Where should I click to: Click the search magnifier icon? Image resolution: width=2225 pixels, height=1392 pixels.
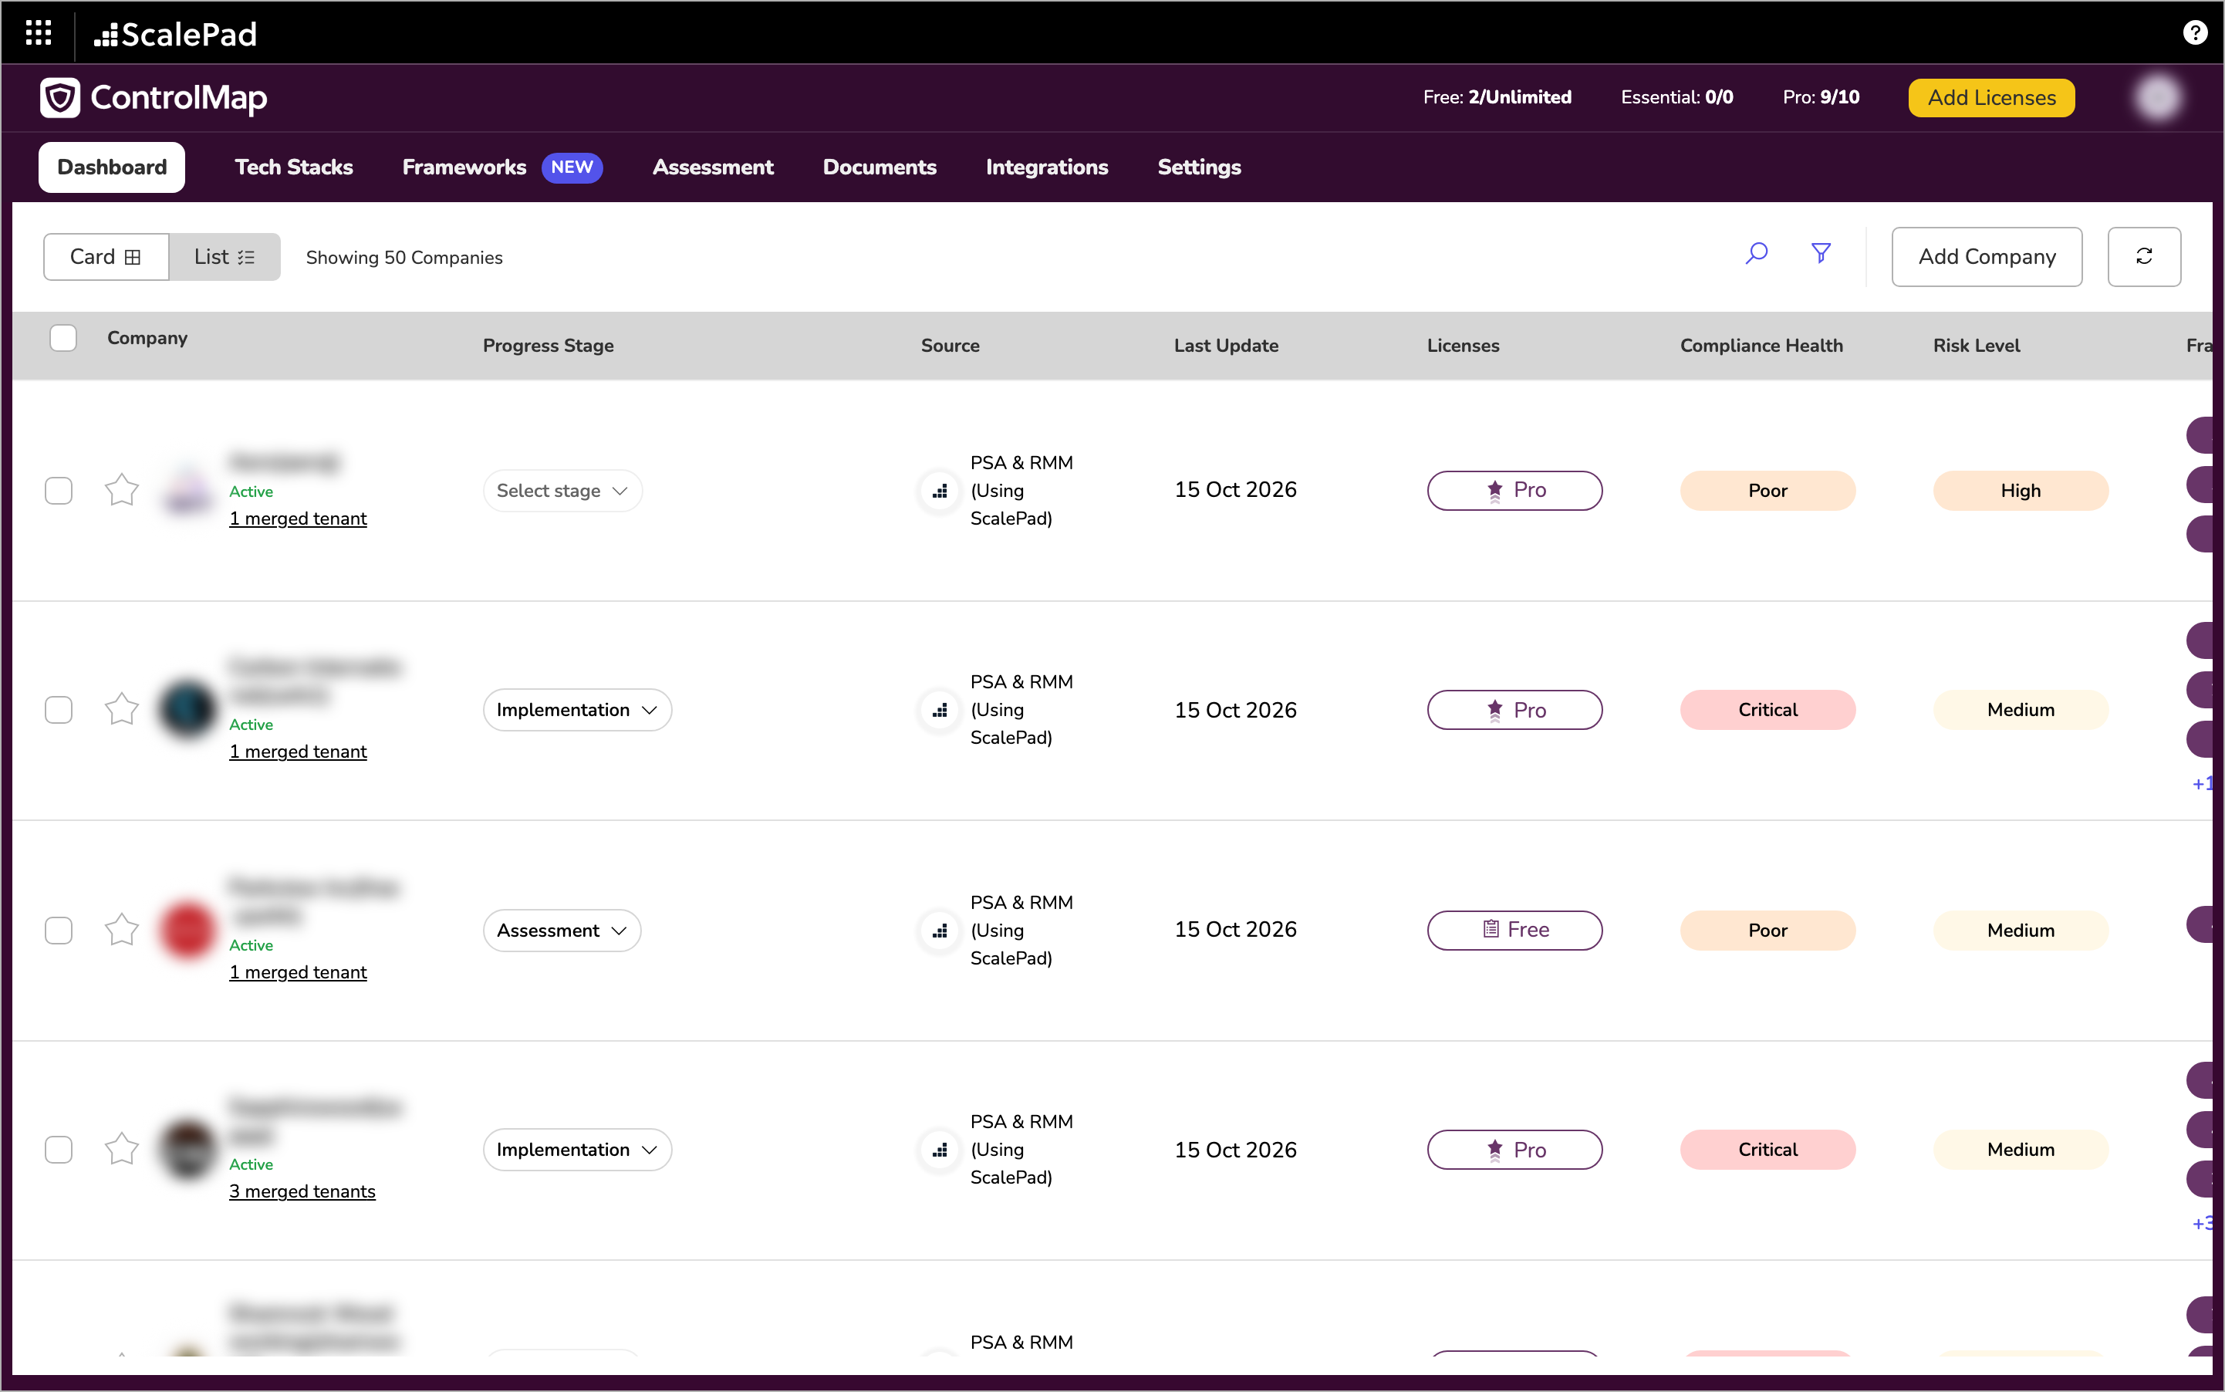[x=1757, y=253]
